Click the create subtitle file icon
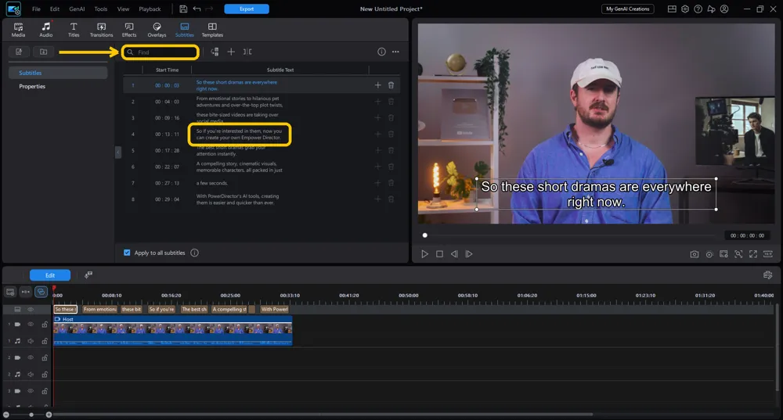Image resolution: width=783 pixels, height=420 pixels. pos(19,52)
